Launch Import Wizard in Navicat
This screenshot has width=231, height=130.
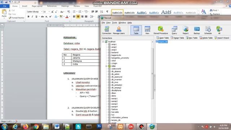click(222, 38)
